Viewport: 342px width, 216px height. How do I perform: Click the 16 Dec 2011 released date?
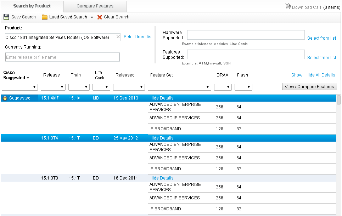(125, 178)
